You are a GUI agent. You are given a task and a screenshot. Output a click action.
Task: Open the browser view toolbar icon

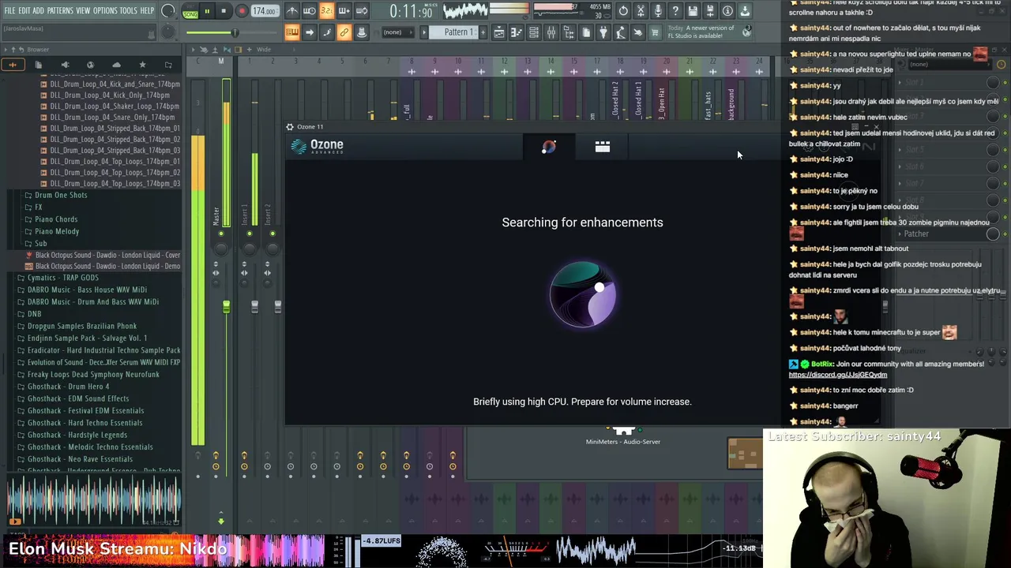coord(569,32)
